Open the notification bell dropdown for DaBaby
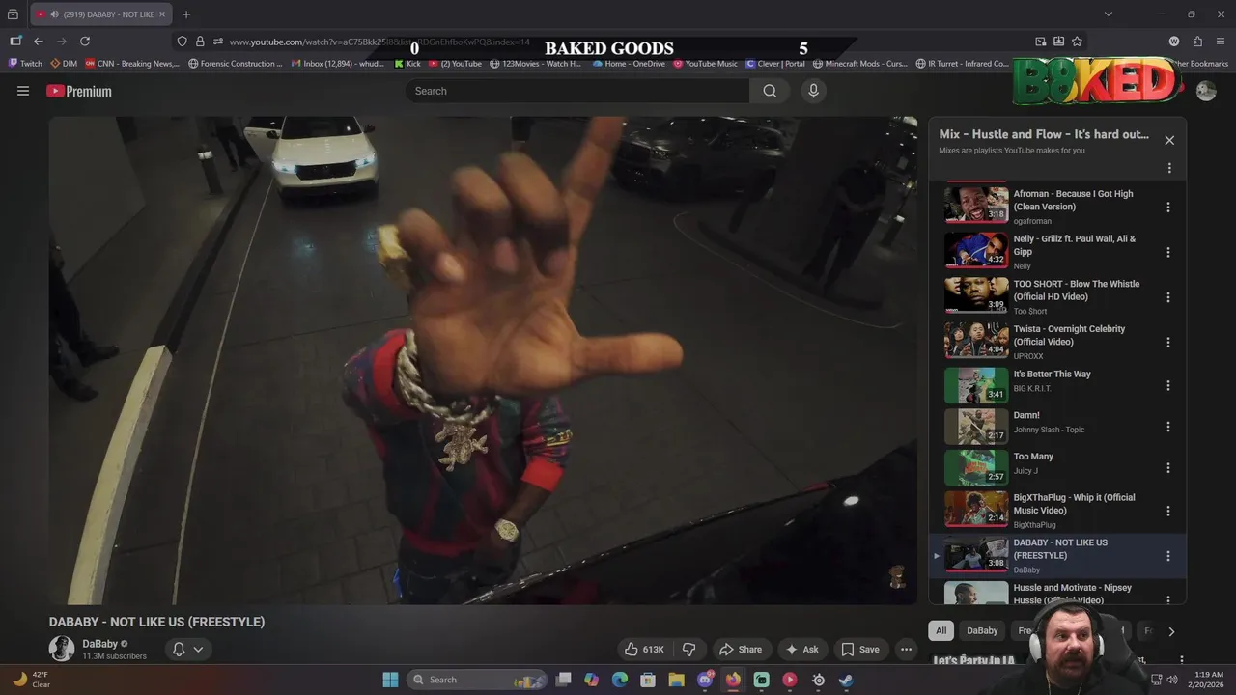 point(187,650)
